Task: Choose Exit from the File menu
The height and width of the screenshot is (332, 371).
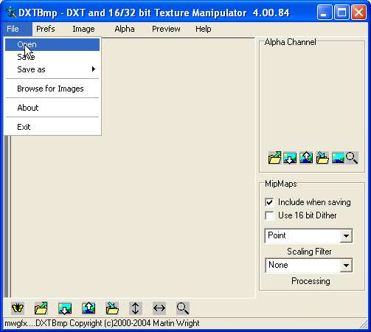Action: (x=52, y=127)
